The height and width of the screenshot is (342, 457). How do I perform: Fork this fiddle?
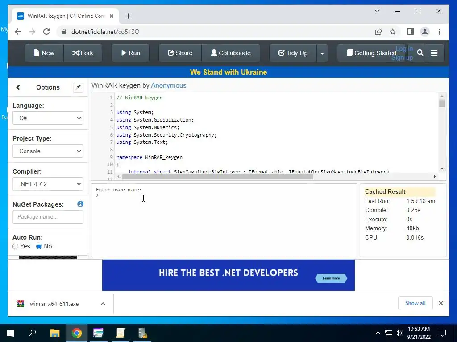point(83,53)
